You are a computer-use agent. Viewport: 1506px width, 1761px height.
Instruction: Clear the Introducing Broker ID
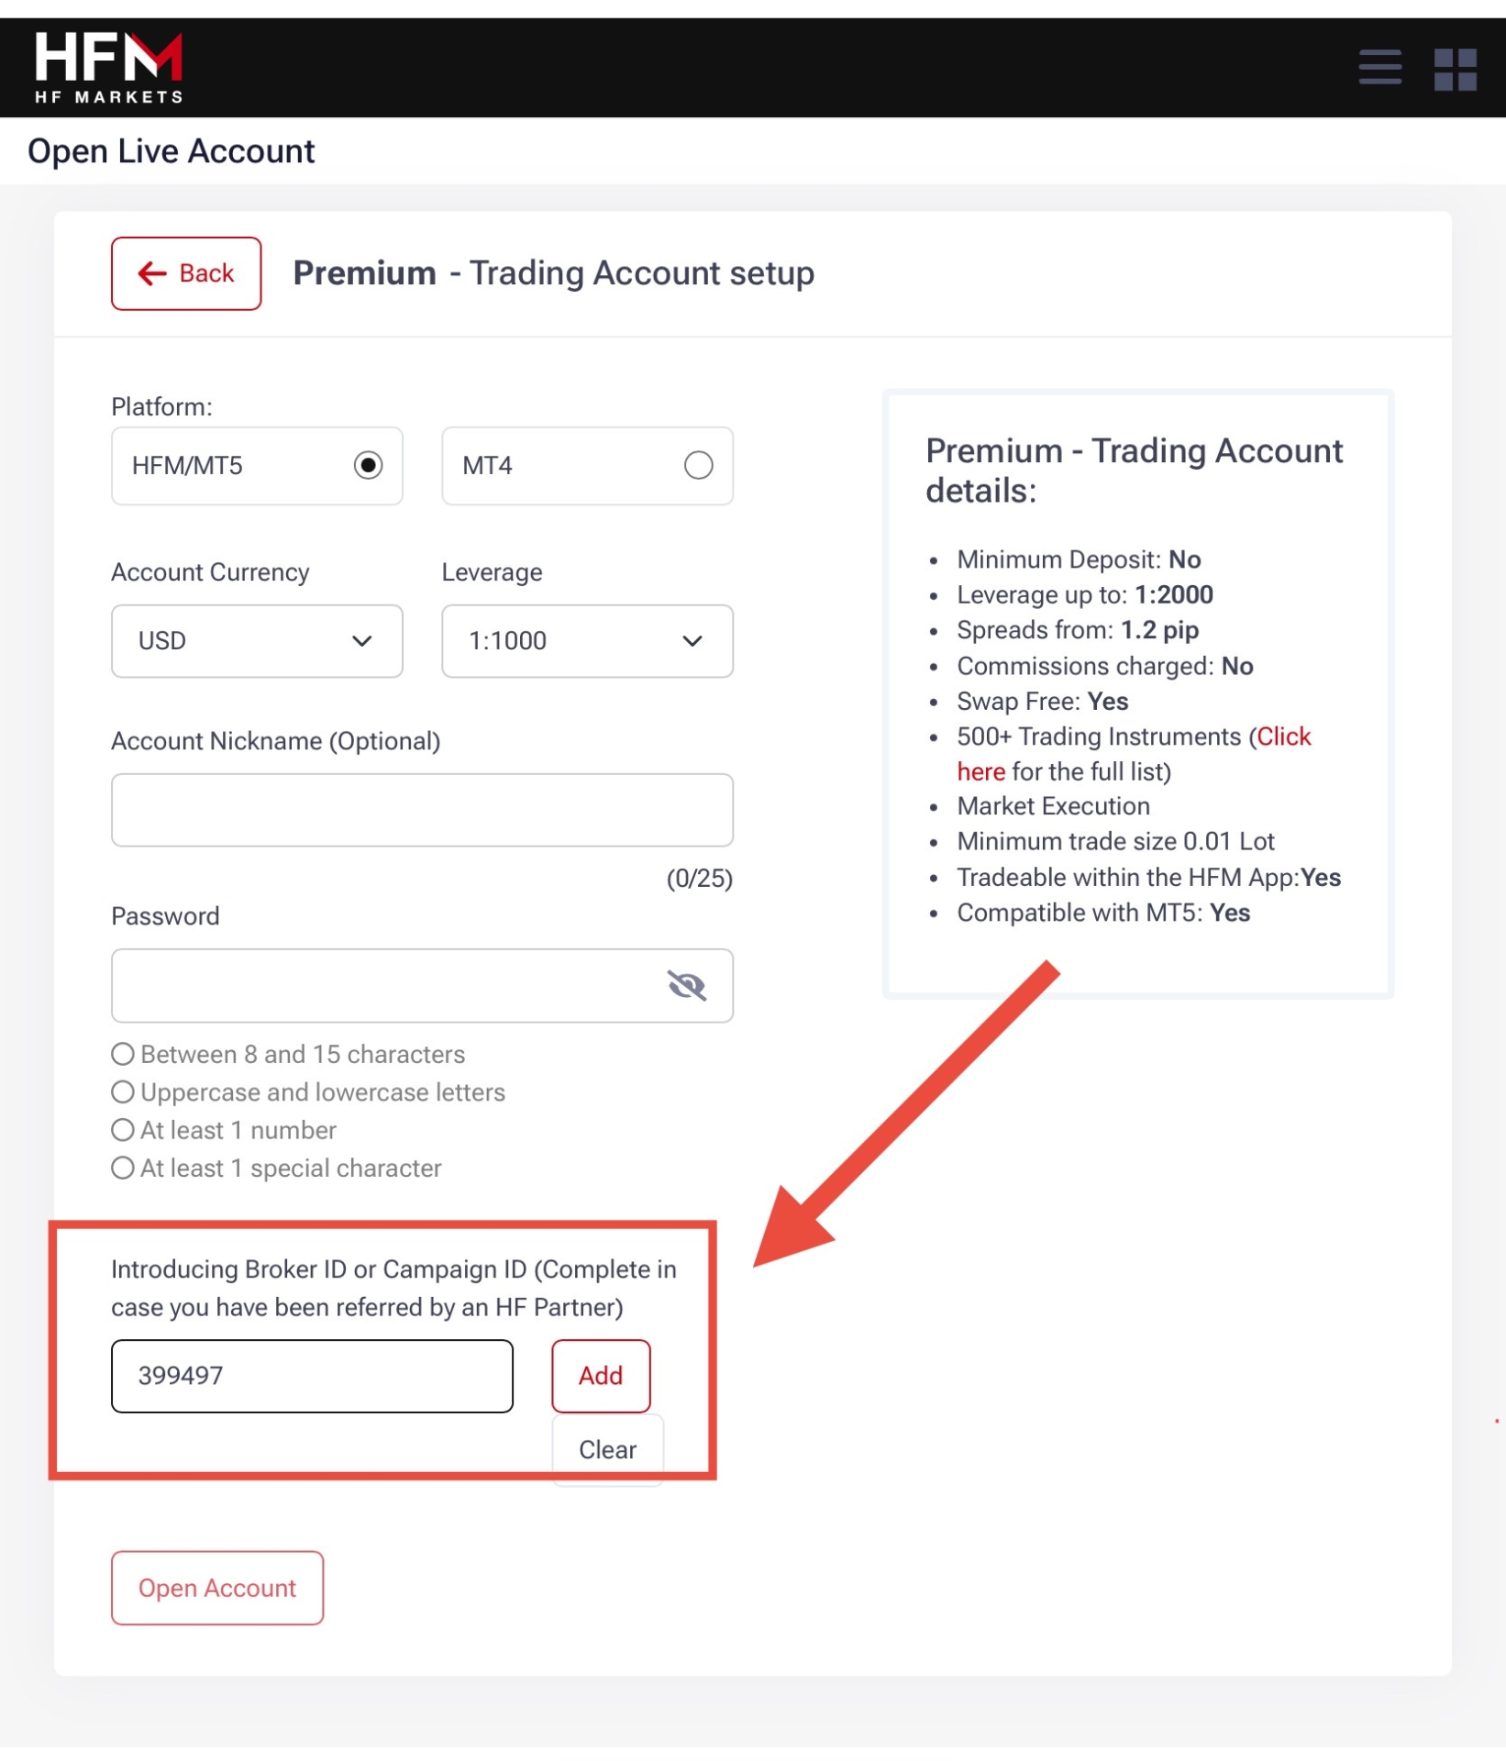click(607, 1449)
